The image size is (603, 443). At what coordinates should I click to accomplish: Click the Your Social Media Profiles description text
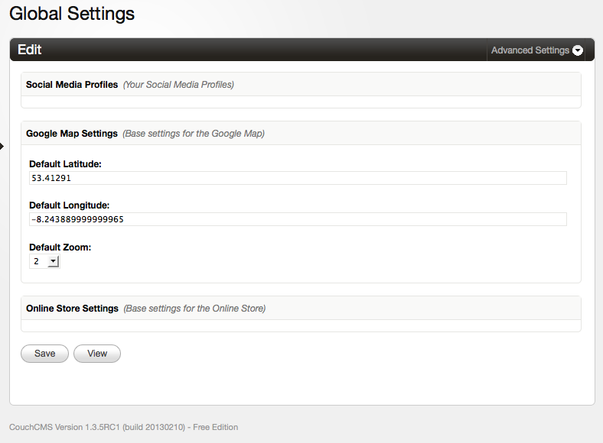(178, 85)
